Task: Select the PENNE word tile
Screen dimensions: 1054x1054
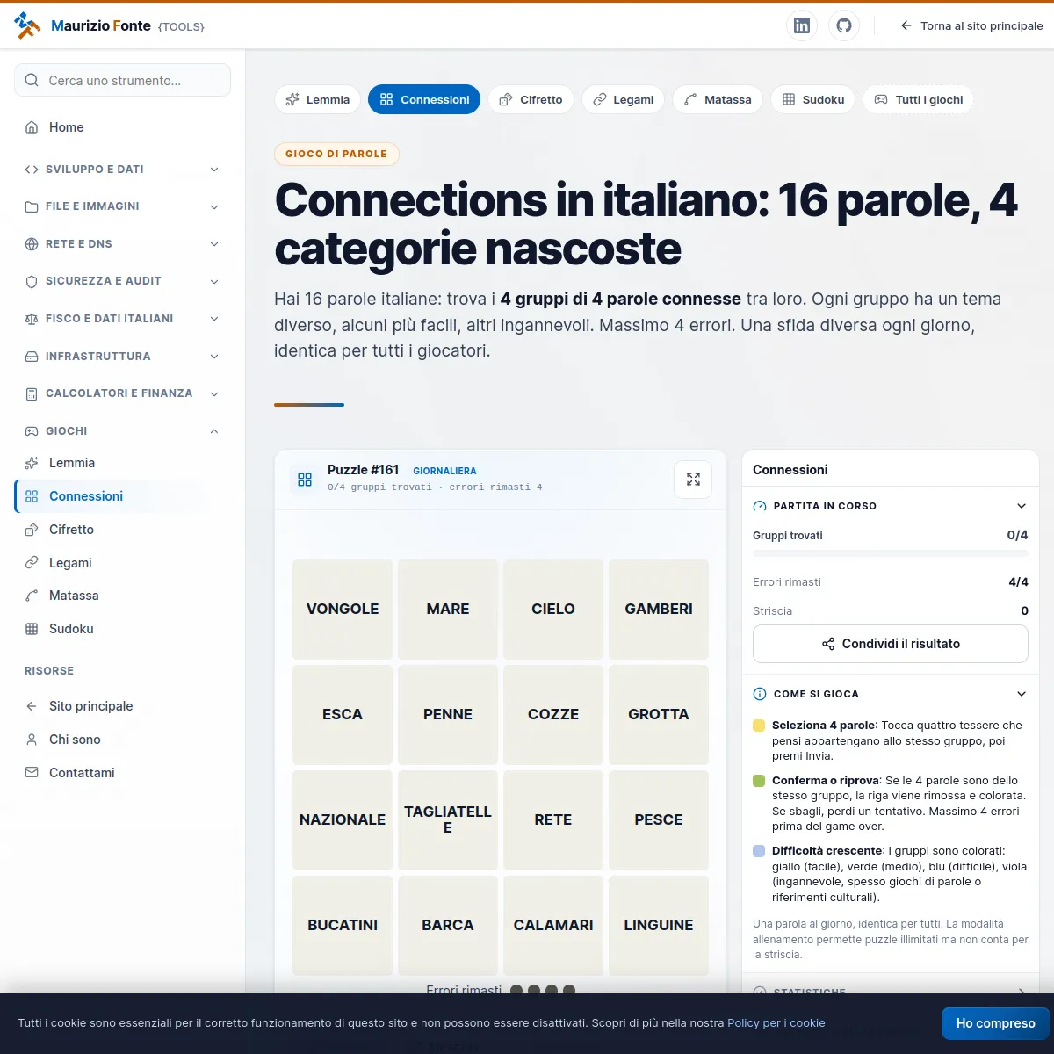Action: pyautogui.click(x=448, y=714)
